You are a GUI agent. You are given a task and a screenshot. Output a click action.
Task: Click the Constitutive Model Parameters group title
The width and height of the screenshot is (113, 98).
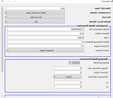[92, 26]
